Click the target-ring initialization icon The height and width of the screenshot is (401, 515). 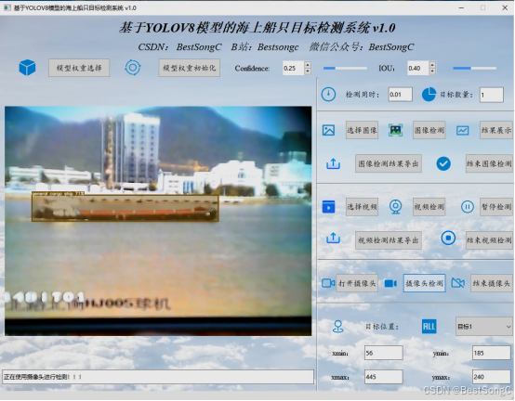click(x=133, y=68)
